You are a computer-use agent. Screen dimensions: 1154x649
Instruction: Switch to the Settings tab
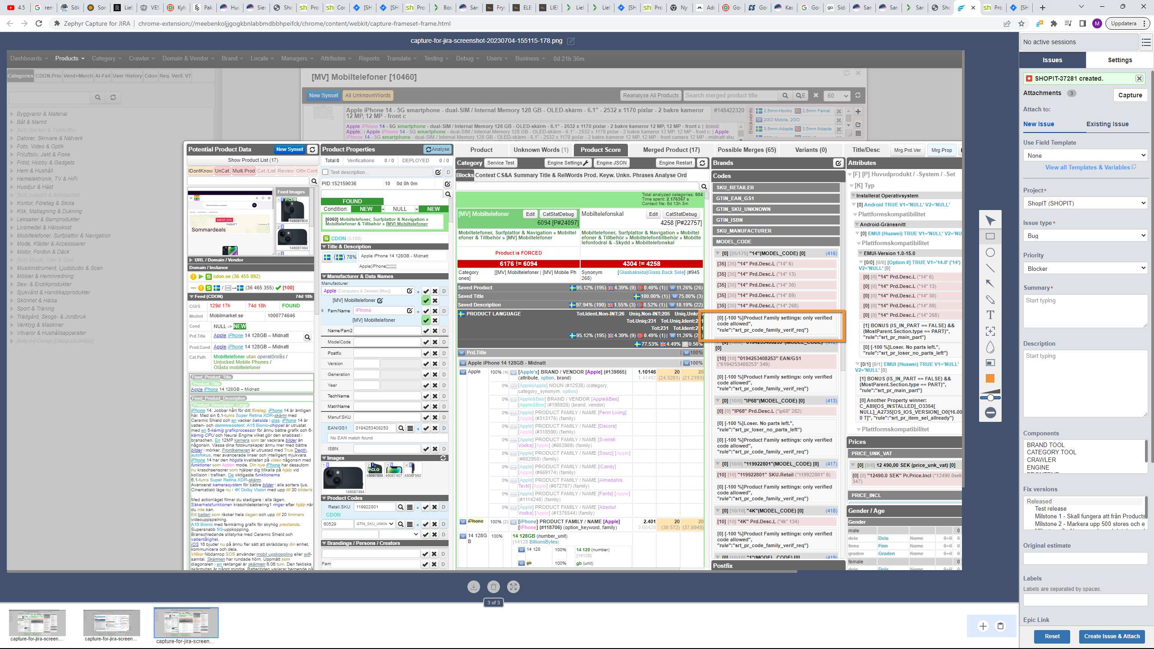(1120, 60)
